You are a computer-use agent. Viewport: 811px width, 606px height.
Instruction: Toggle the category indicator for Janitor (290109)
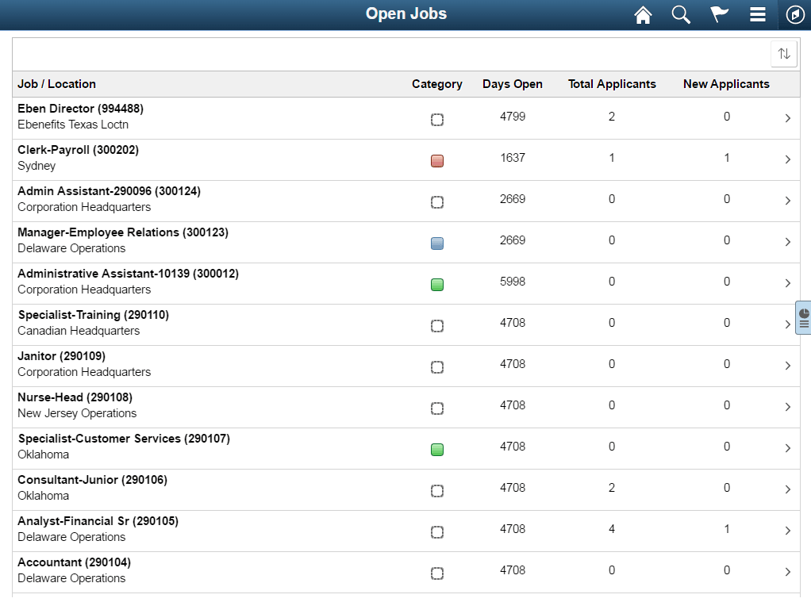click(x=437, y=366)
